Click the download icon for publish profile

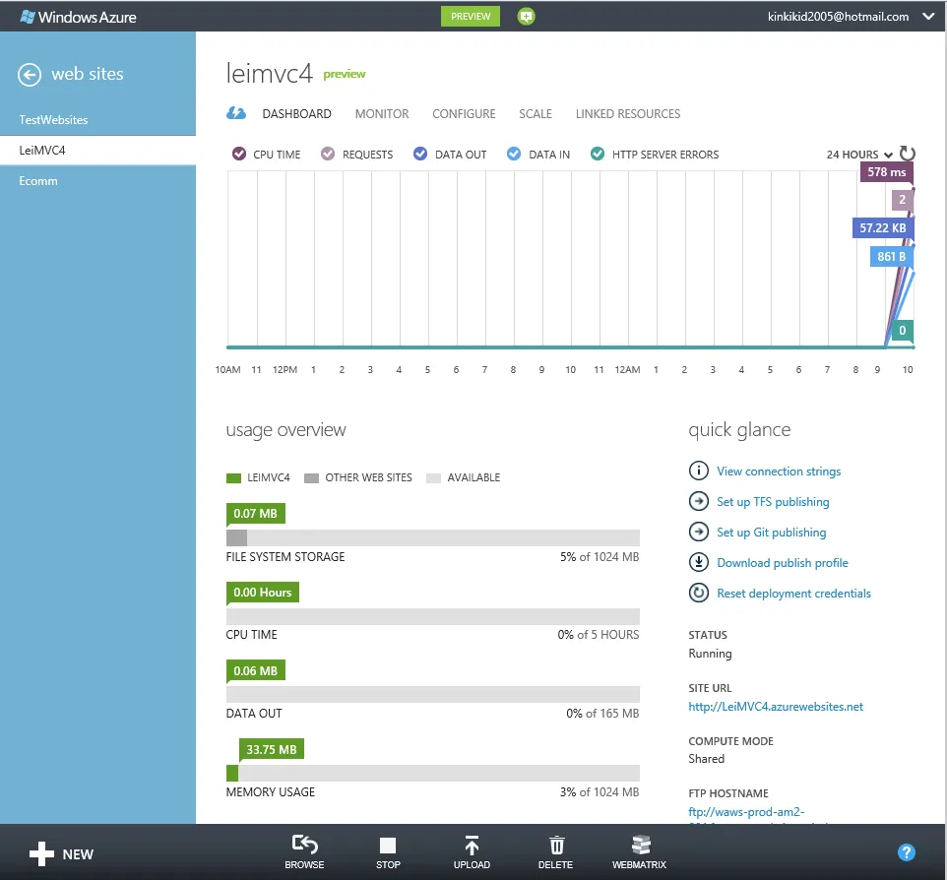click(x=699, y=562)
